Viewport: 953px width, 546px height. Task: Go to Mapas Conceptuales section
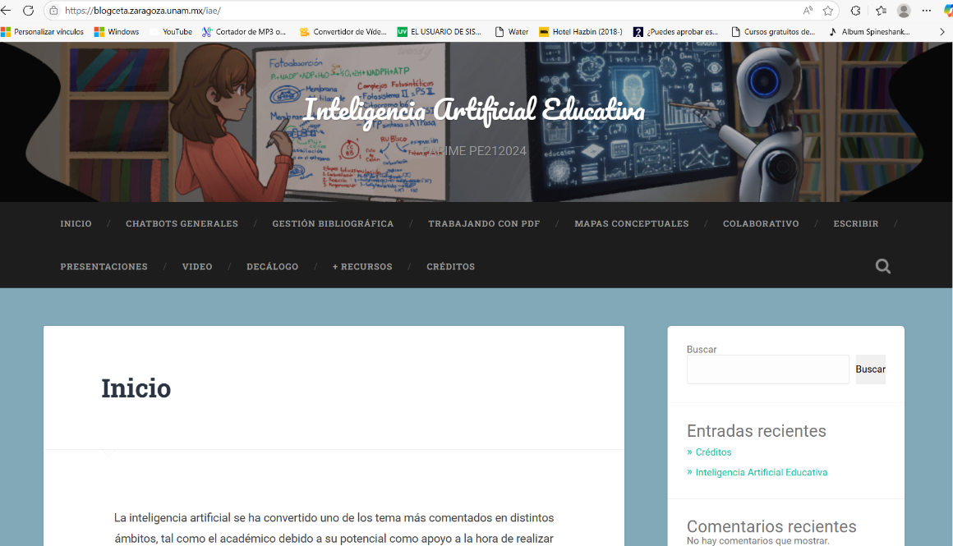[632, 223]
